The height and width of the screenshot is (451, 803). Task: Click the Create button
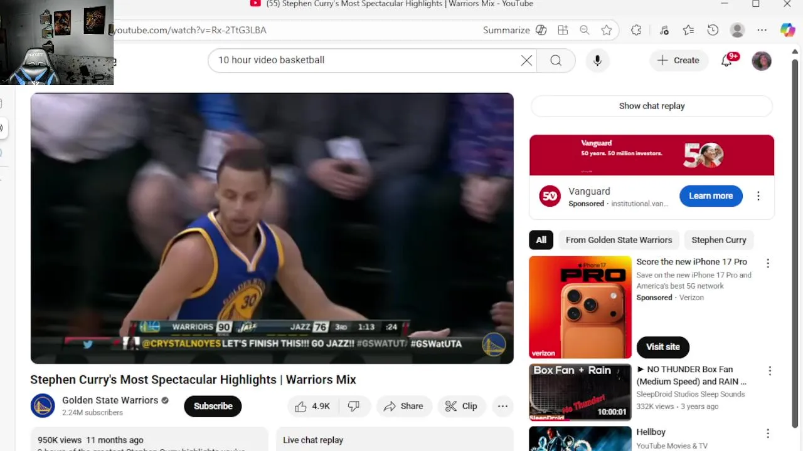point(678,61)
